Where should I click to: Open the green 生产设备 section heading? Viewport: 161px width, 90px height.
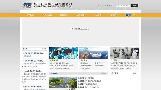tap(114, 60)
